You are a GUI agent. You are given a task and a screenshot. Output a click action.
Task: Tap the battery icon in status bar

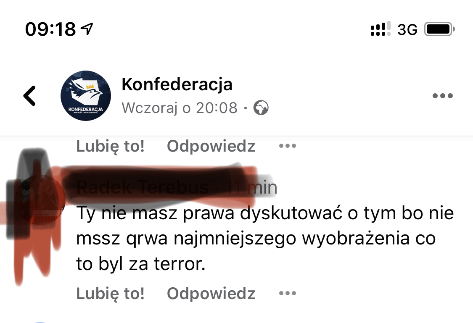coord(439,29)
